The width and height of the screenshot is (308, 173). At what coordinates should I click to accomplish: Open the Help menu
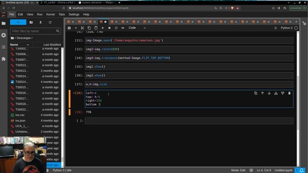coord(86,14)
